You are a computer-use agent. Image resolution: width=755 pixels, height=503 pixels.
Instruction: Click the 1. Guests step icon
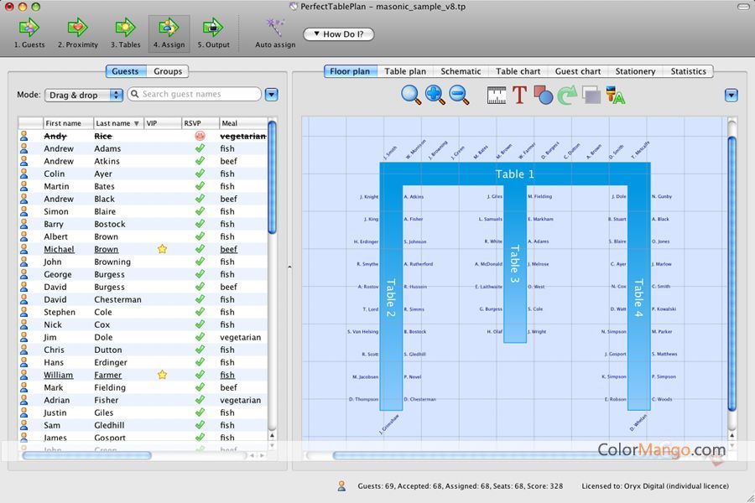[x=29, y=28]
